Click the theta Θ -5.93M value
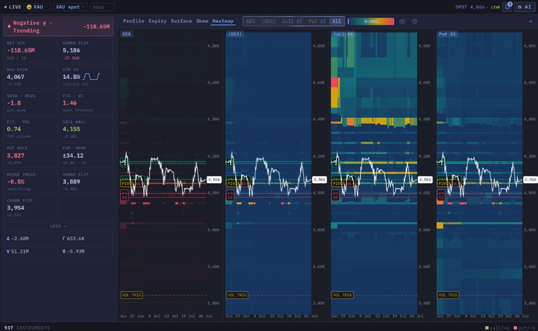Screen dimensions: 538x331 point(86,252)
